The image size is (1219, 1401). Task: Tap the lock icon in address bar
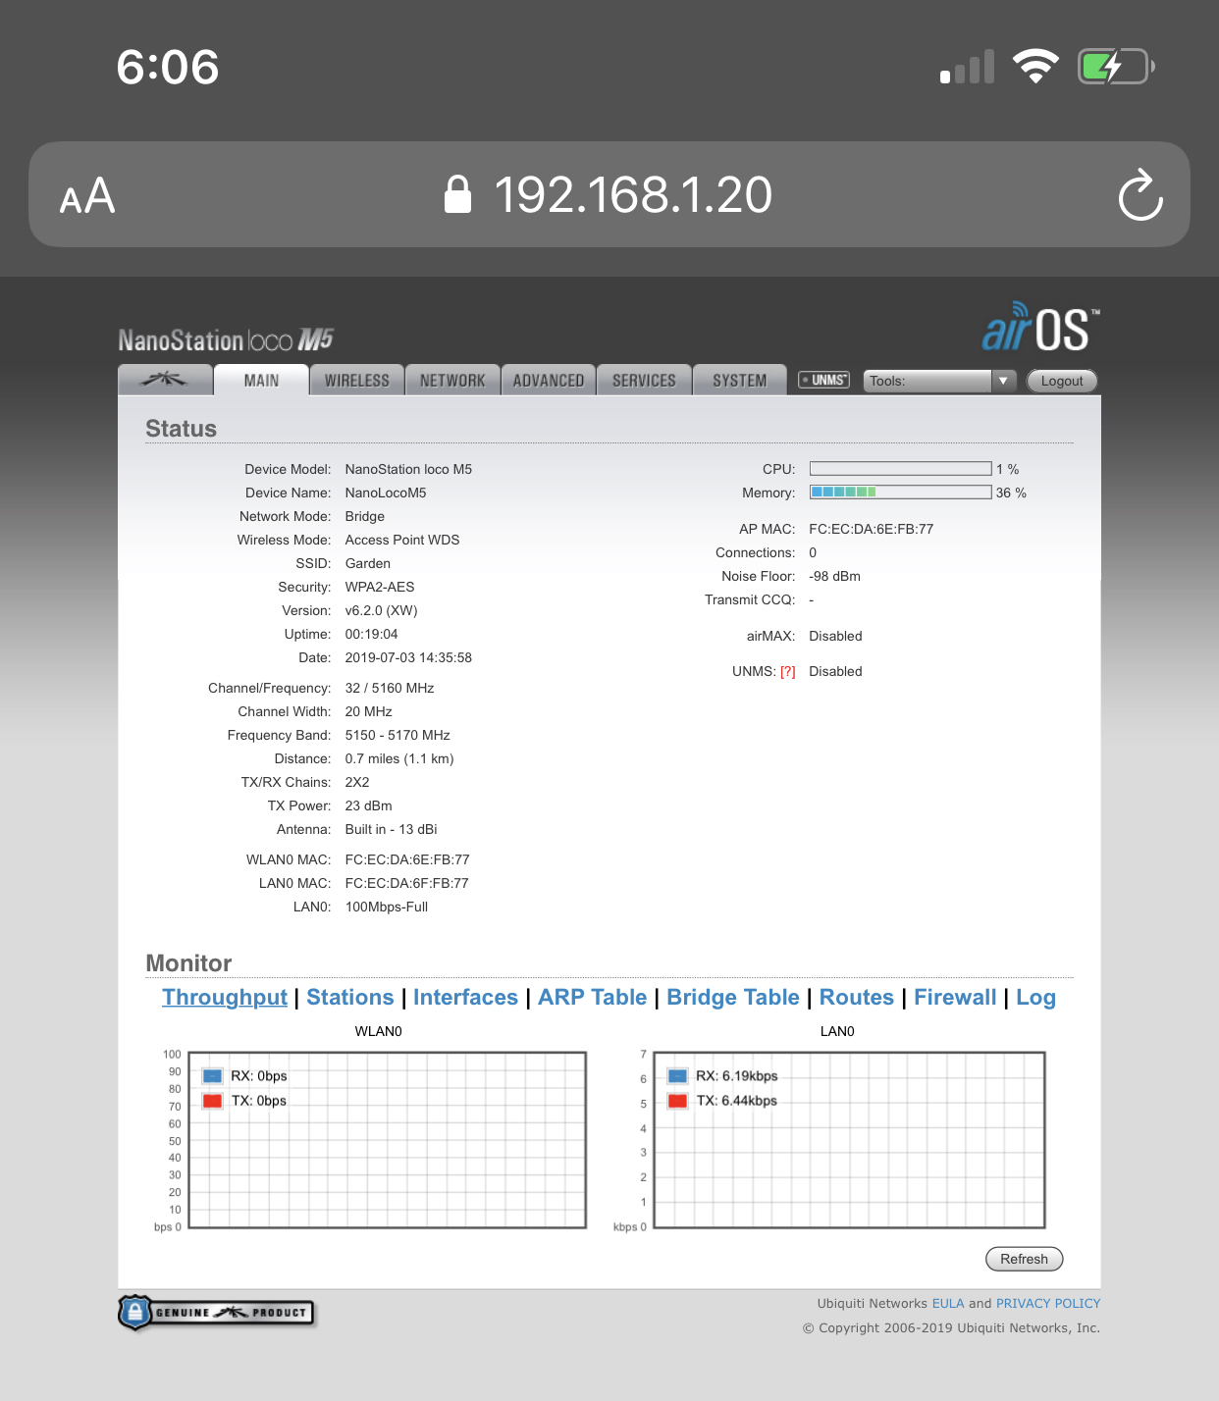tap(457, 194)
